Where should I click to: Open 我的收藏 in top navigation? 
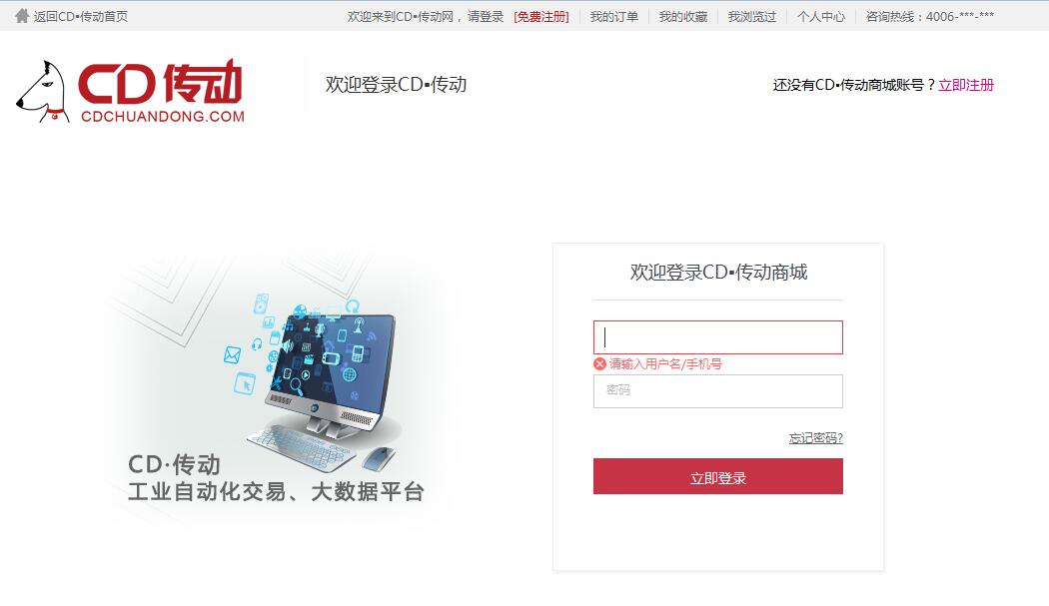click(683, 17)
